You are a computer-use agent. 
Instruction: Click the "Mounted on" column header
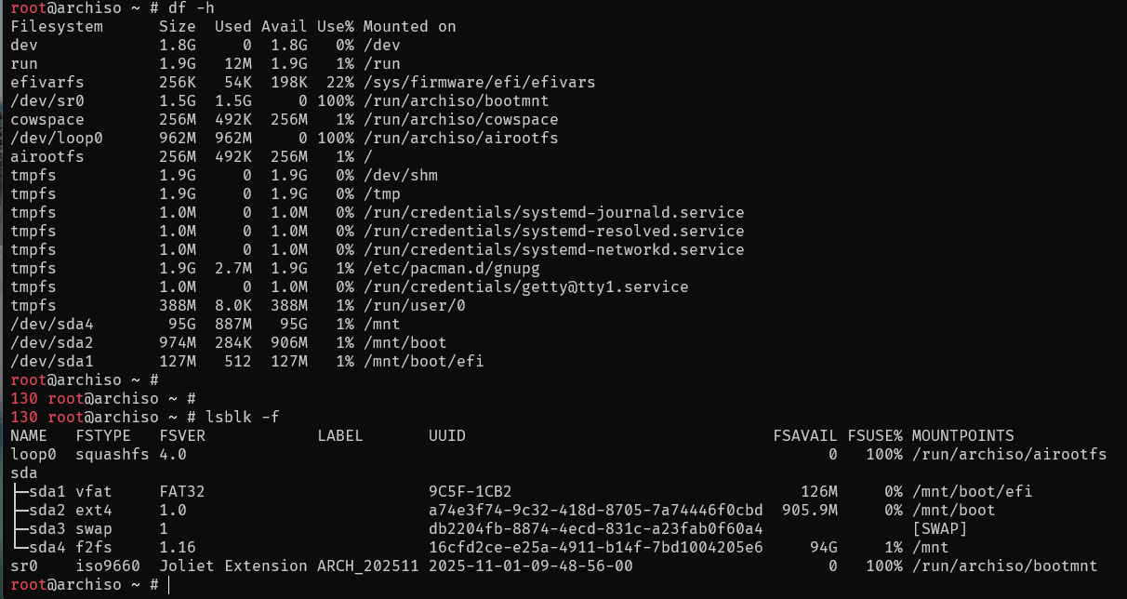[x=409, y=26]
